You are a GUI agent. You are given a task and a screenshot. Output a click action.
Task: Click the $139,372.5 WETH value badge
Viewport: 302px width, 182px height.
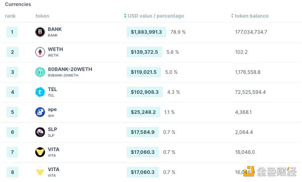click(144, 52)
